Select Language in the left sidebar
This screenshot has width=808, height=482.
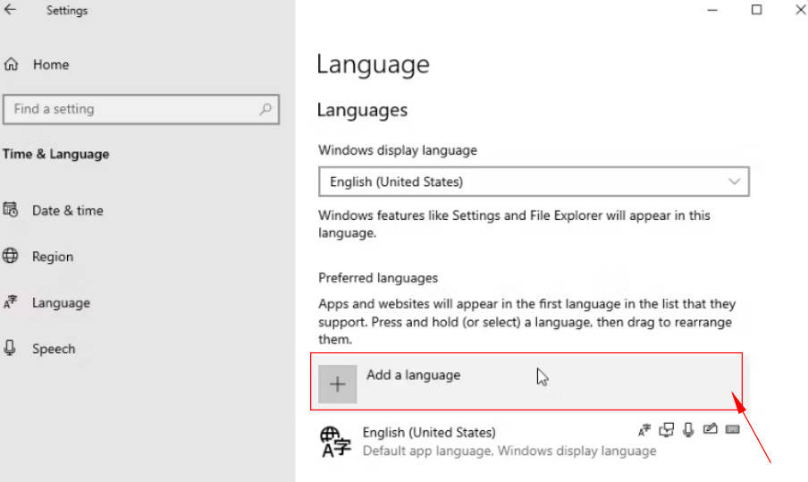tap(61, 303)
